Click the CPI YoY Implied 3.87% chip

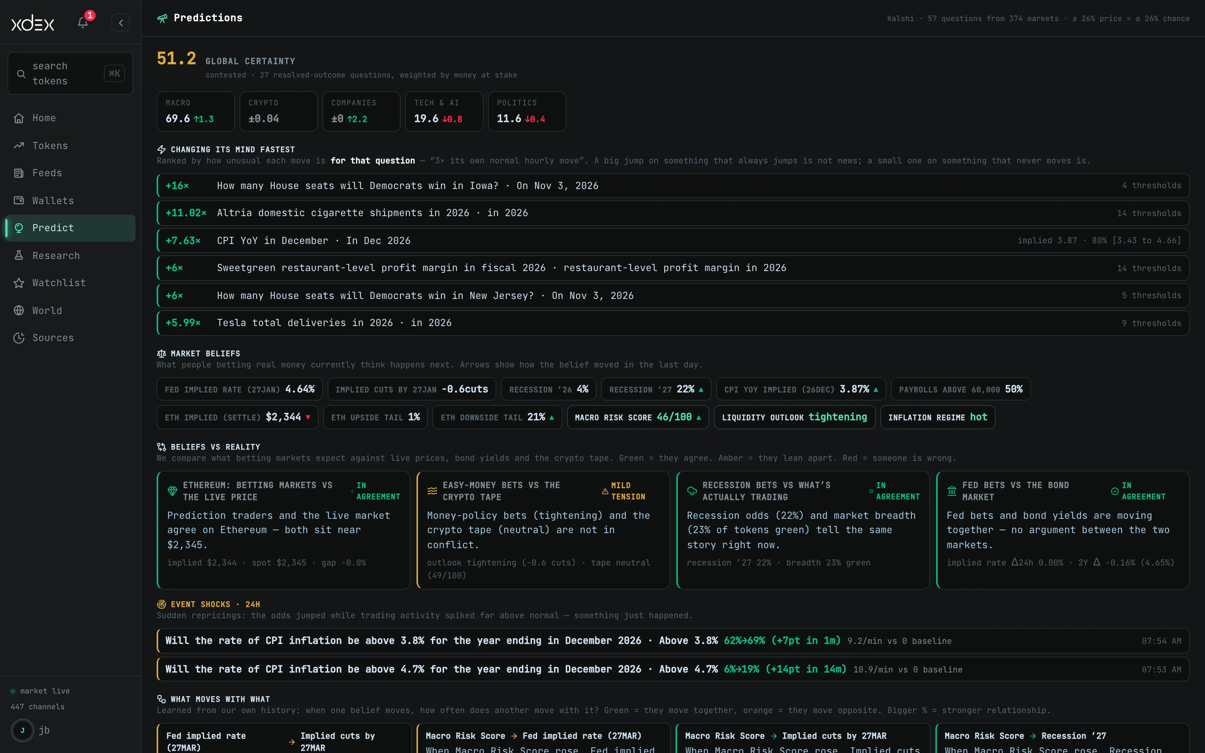tap(801, 389)
